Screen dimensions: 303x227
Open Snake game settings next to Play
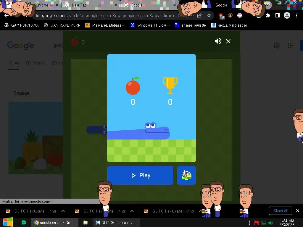pyautogui.click(x=186, y=175)
